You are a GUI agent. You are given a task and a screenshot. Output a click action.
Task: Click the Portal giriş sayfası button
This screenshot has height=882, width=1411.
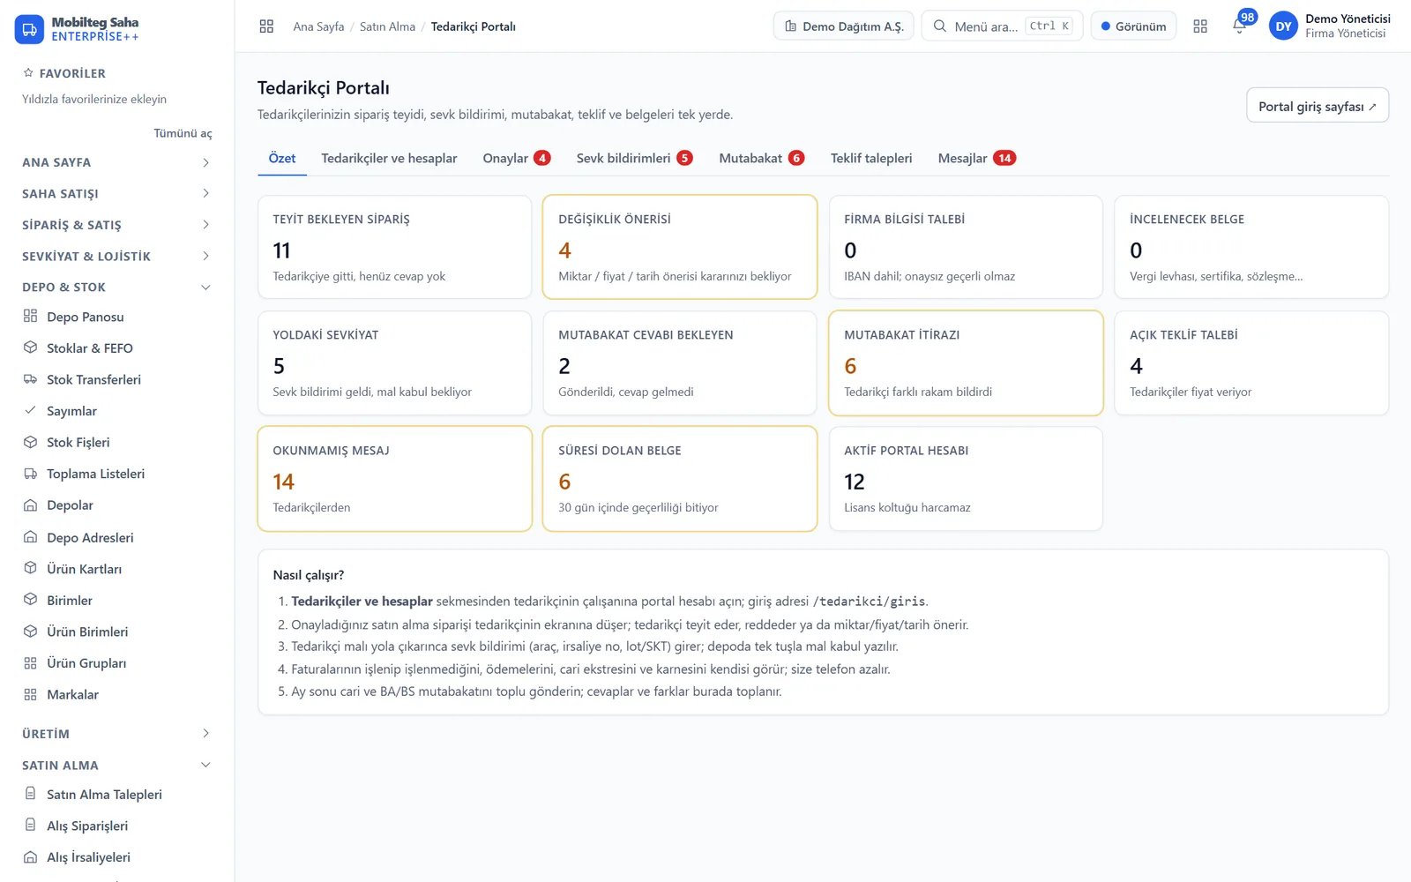coord(1318,106)
